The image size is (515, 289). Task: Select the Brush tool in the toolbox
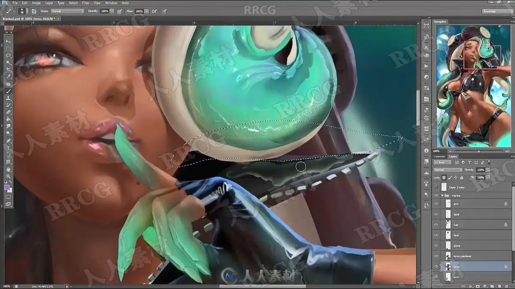coord(8,91)
